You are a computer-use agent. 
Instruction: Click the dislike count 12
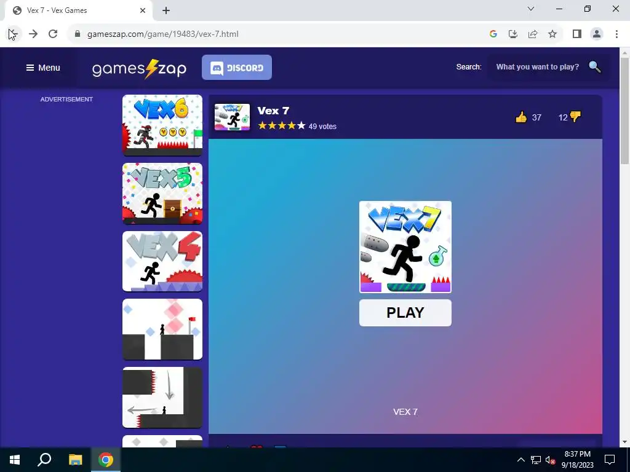(x=563, y=117)
